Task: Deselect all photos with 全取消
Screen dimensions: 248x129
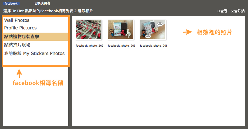Action: pos(238,11)
